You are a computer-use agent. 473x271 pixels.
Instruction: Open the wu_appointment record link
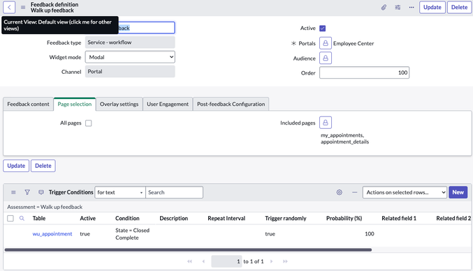tap(52, 233)
